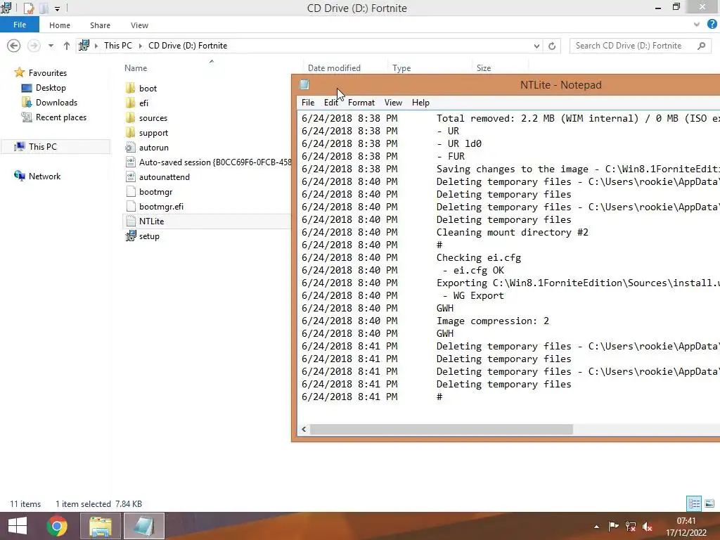The height and width of the screenshot is (540, 720).
Task: Select Desktop in navigation pane
Action: pos(51,88)
